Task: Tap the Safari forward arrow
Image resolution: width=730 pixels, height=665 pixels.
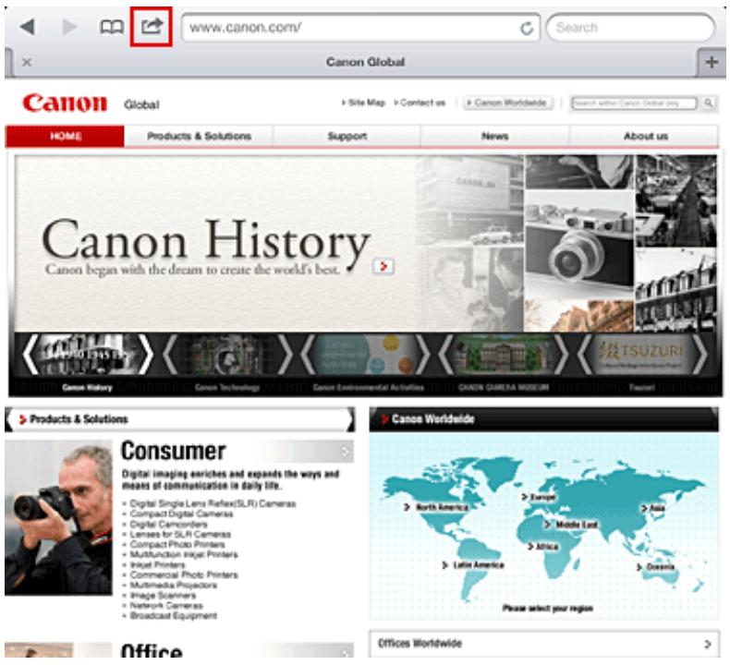Action: [x=69, y=27]
